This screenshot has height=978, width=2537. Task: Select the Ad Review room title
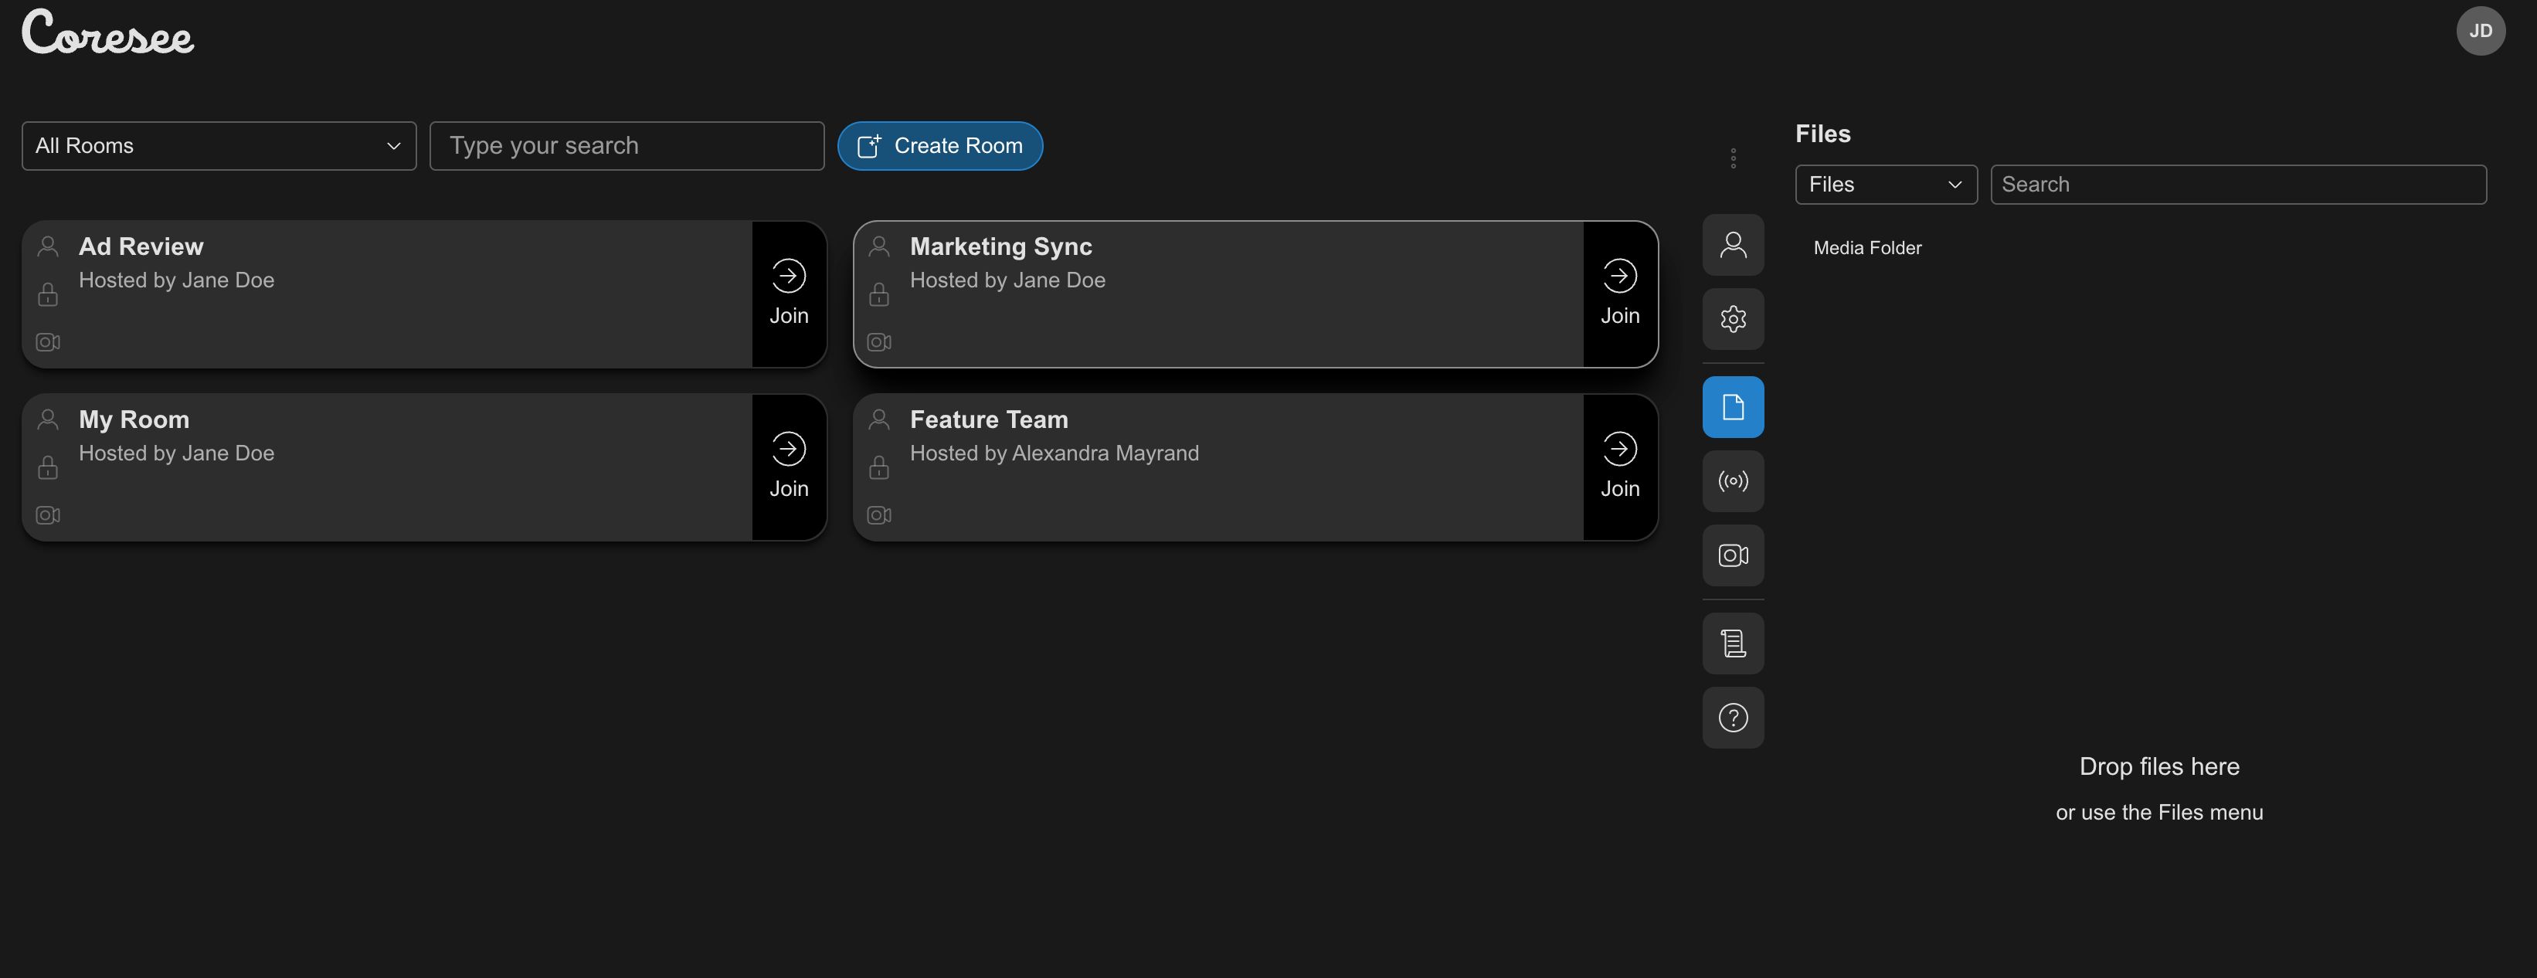(x=141, y=246)
